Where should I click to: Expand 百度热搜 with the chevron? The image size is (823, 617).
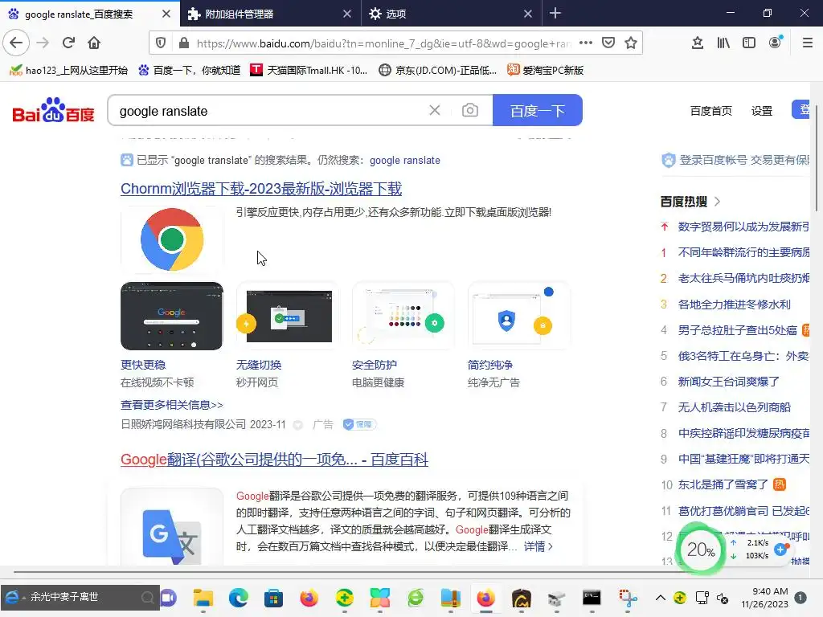point(718,202)
